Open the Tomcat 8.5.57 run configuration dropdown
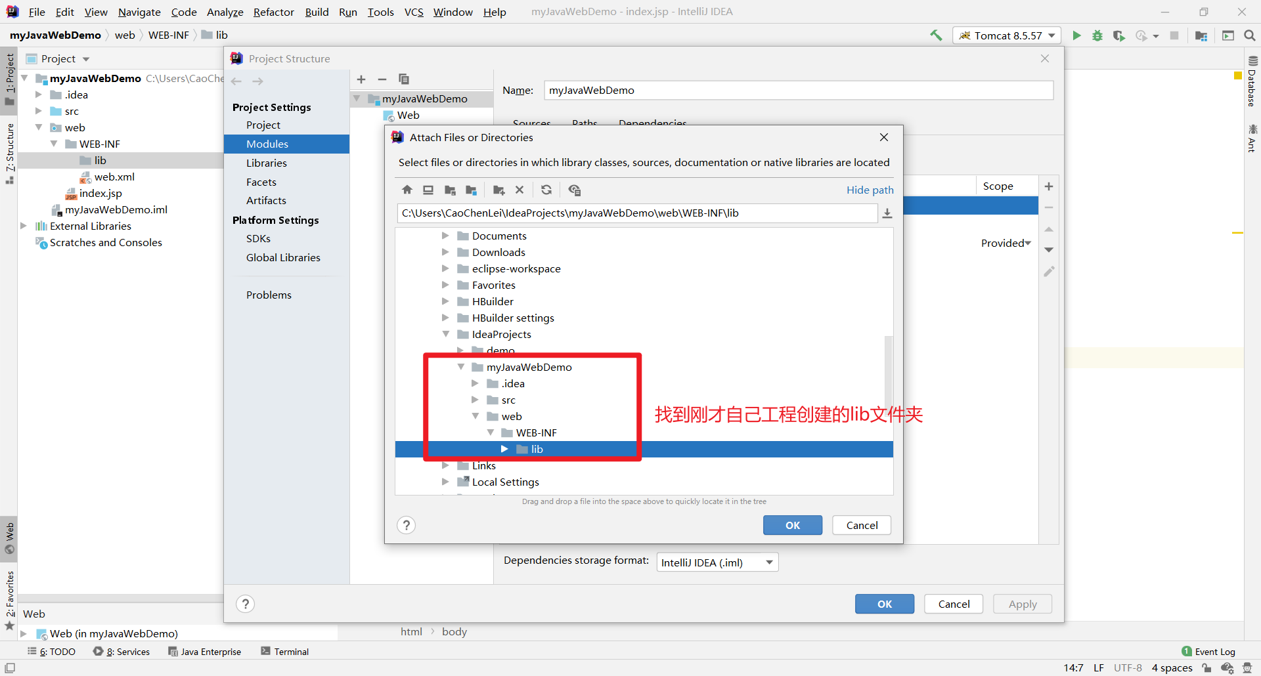The width and height of the screenshot is (1261, 676). tap(1007, 35)
